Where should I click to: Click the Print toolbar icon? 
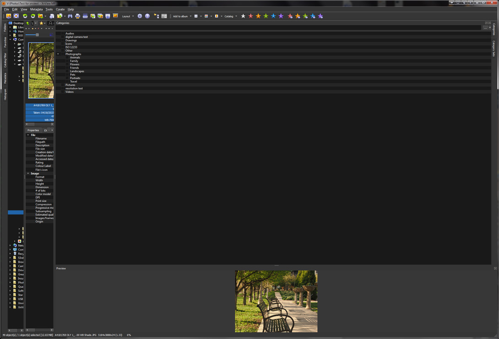(77, 16)
